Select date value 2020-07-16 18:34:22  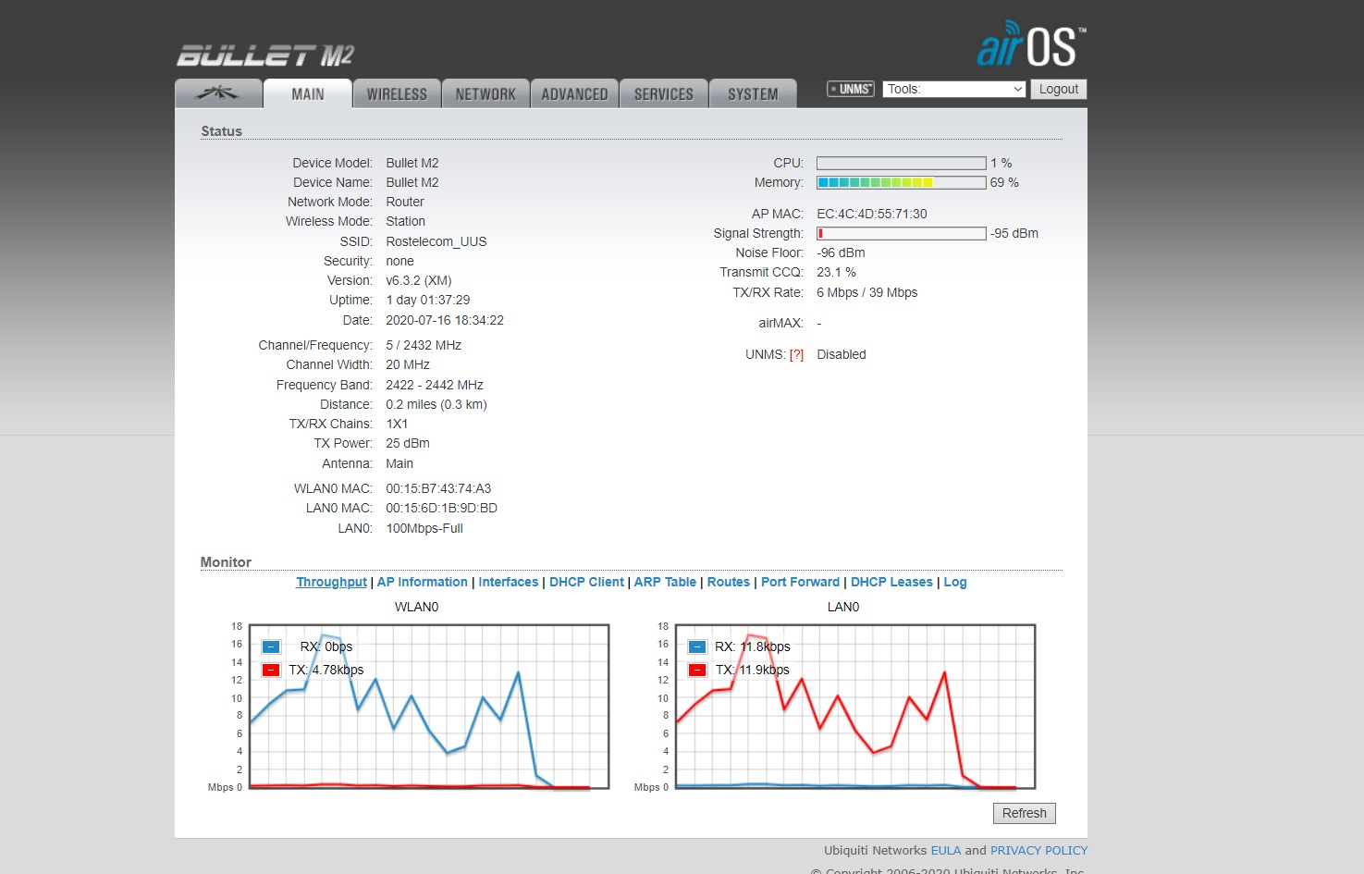[445, 320]
